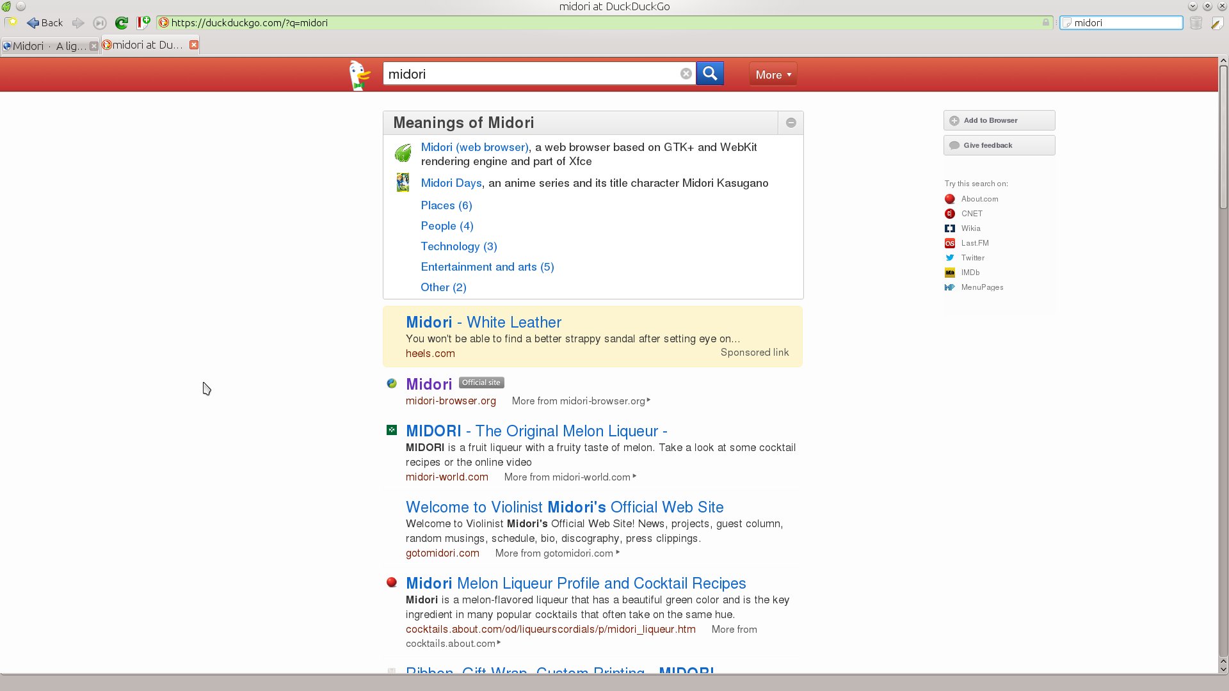Click the new tab star icon in toolbar
Screen dimensions: 1229x691
pyautogui.click(x=12, y=22)
